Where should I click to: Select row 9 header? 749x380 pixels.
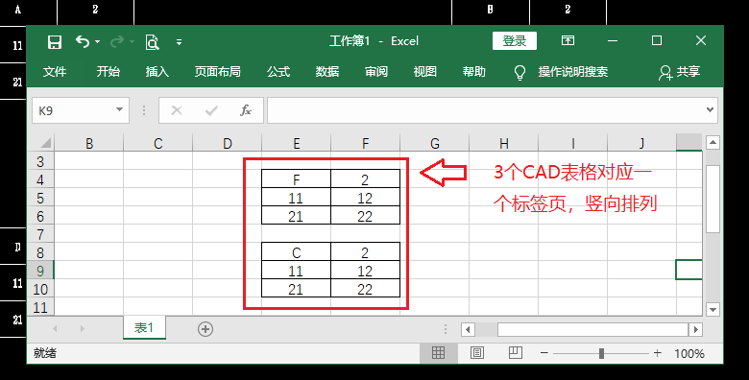40,271
